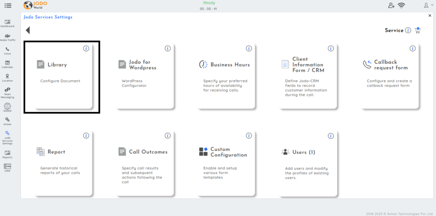Click the Ready status text

pos(209,3)
